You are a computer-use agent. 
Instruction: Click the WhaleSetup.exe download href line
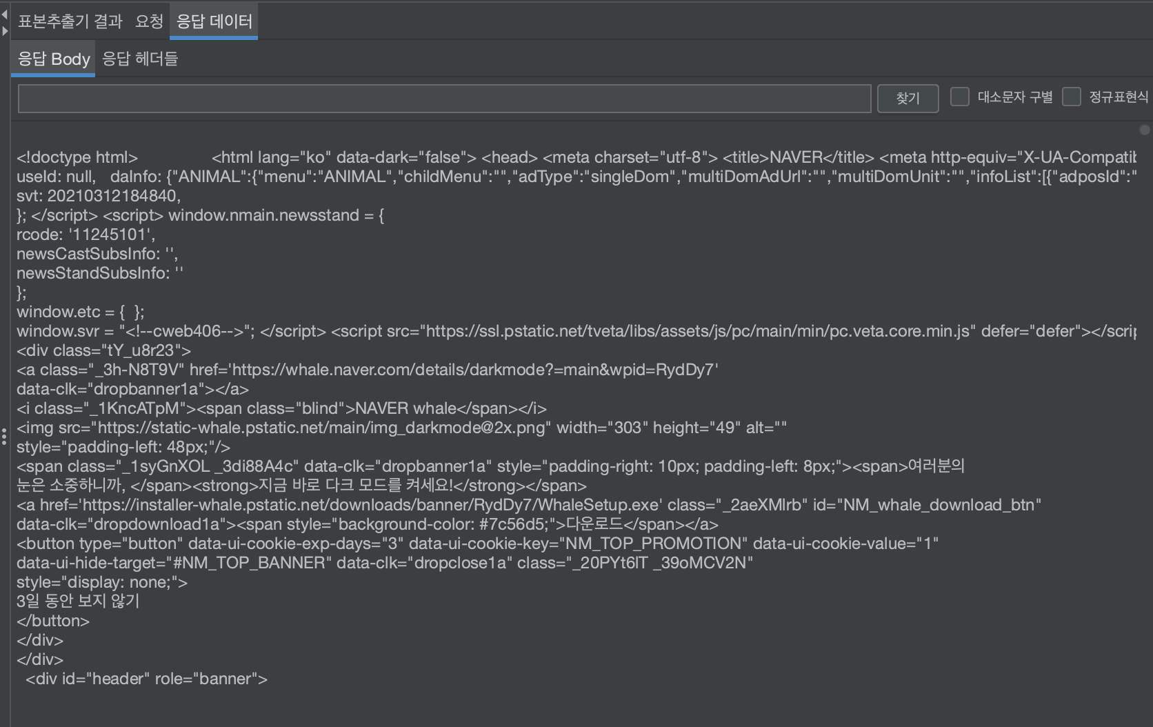pyautogui.click(x=529, y=505)
